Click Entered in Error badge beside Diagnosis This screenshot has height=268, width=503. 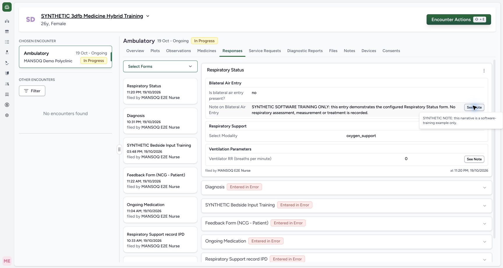(x=244, y=187)
